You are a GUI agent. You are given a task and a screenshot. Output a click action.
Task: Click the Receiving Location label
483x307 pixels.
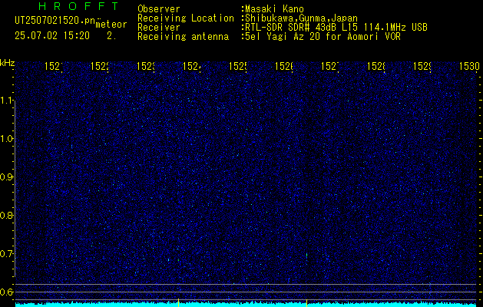coord(186,18)
